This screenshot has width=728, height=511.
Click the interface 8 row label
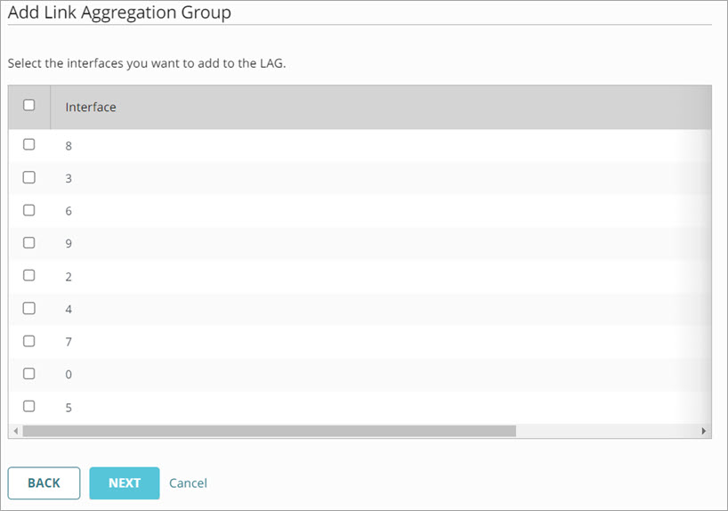pyautogui.click(x=69, y=145)
